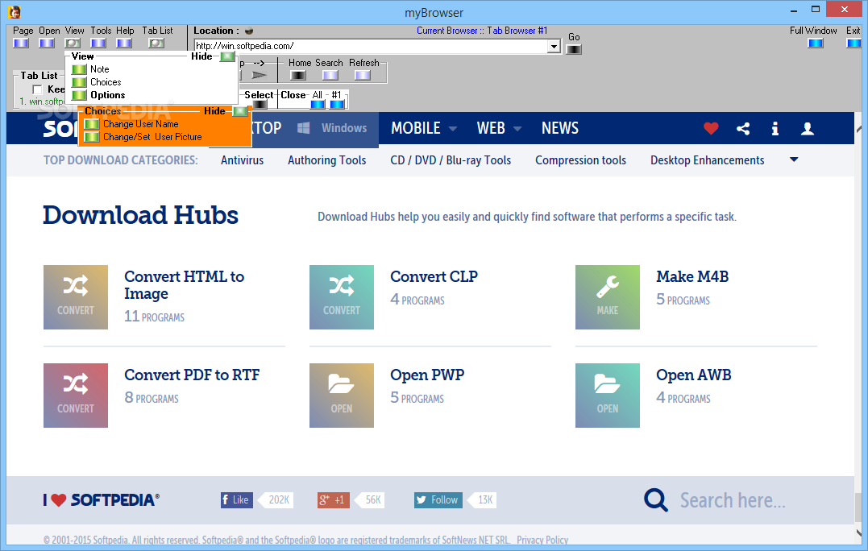
Task: Click the Open tile beside Open PWP
Action: click(342, 396)
